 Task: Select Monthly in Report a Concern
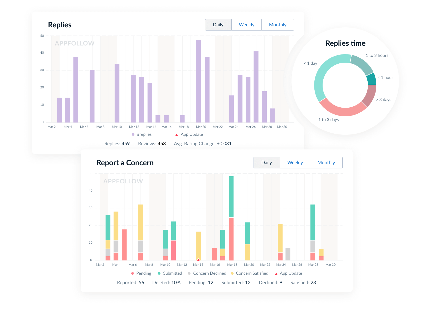(326, 163)
